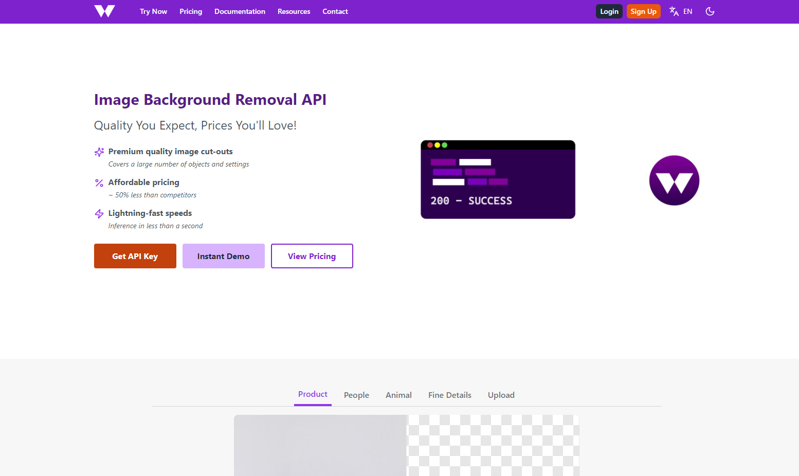The height and width of the screenshot is (476, 799).
Task: Open the View Pricing link
Action: point(312,256)
